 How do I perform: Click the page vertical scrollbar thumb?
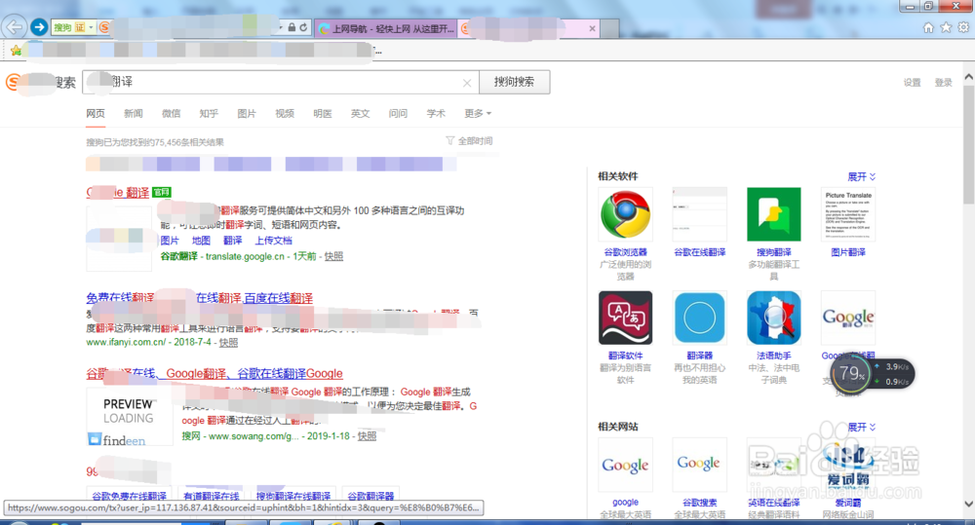tap(968, 144)
